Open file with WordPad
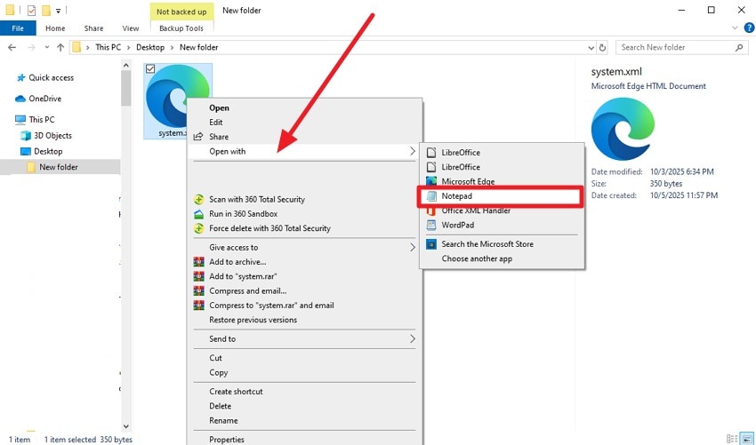 tap(502, 225)
